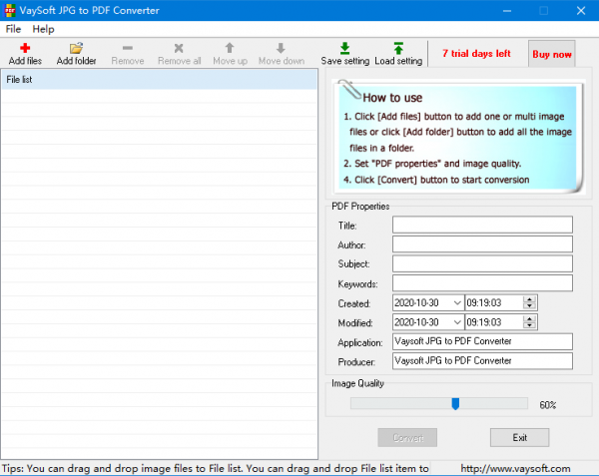The image size is (599, 476).
Task: Adjust Created time with spinner arrows
Action: [529, 302]
